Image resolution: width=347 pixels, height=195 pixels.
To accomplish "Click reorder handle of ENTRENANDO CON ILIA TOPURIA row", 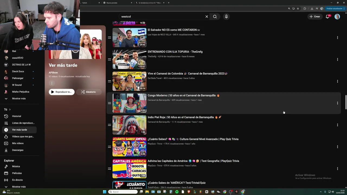I will (x=110, y=59).
